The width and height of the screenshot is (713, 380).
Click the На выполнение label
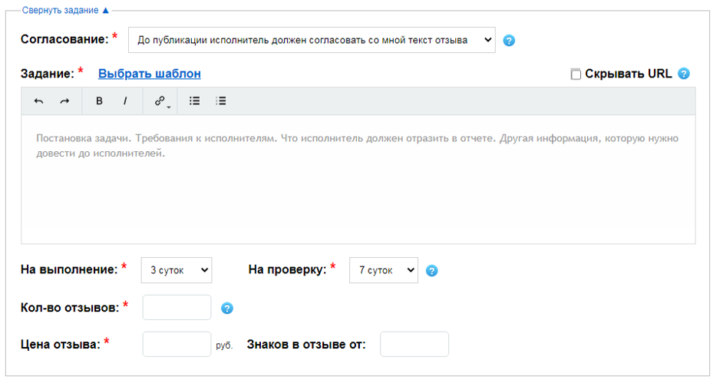coord(69,269)
